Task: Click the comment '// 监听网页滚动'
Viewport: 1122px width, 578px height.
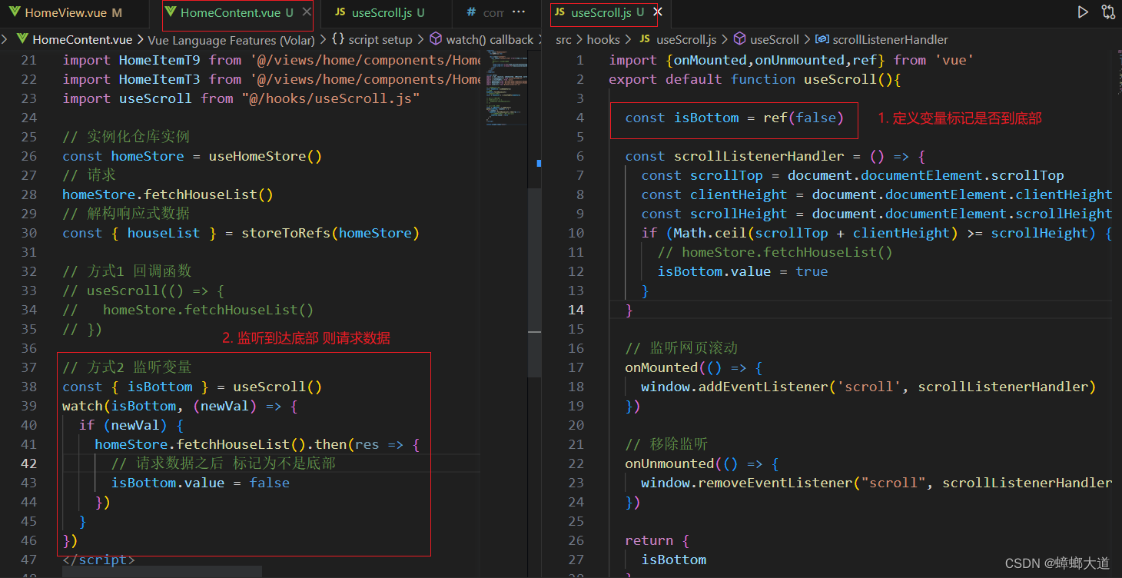Action: (x=681, y=348)
